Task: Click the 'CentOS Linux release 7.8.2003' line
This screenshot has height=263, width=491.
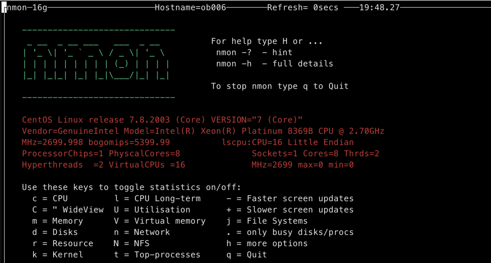Action: coord(162,120)
